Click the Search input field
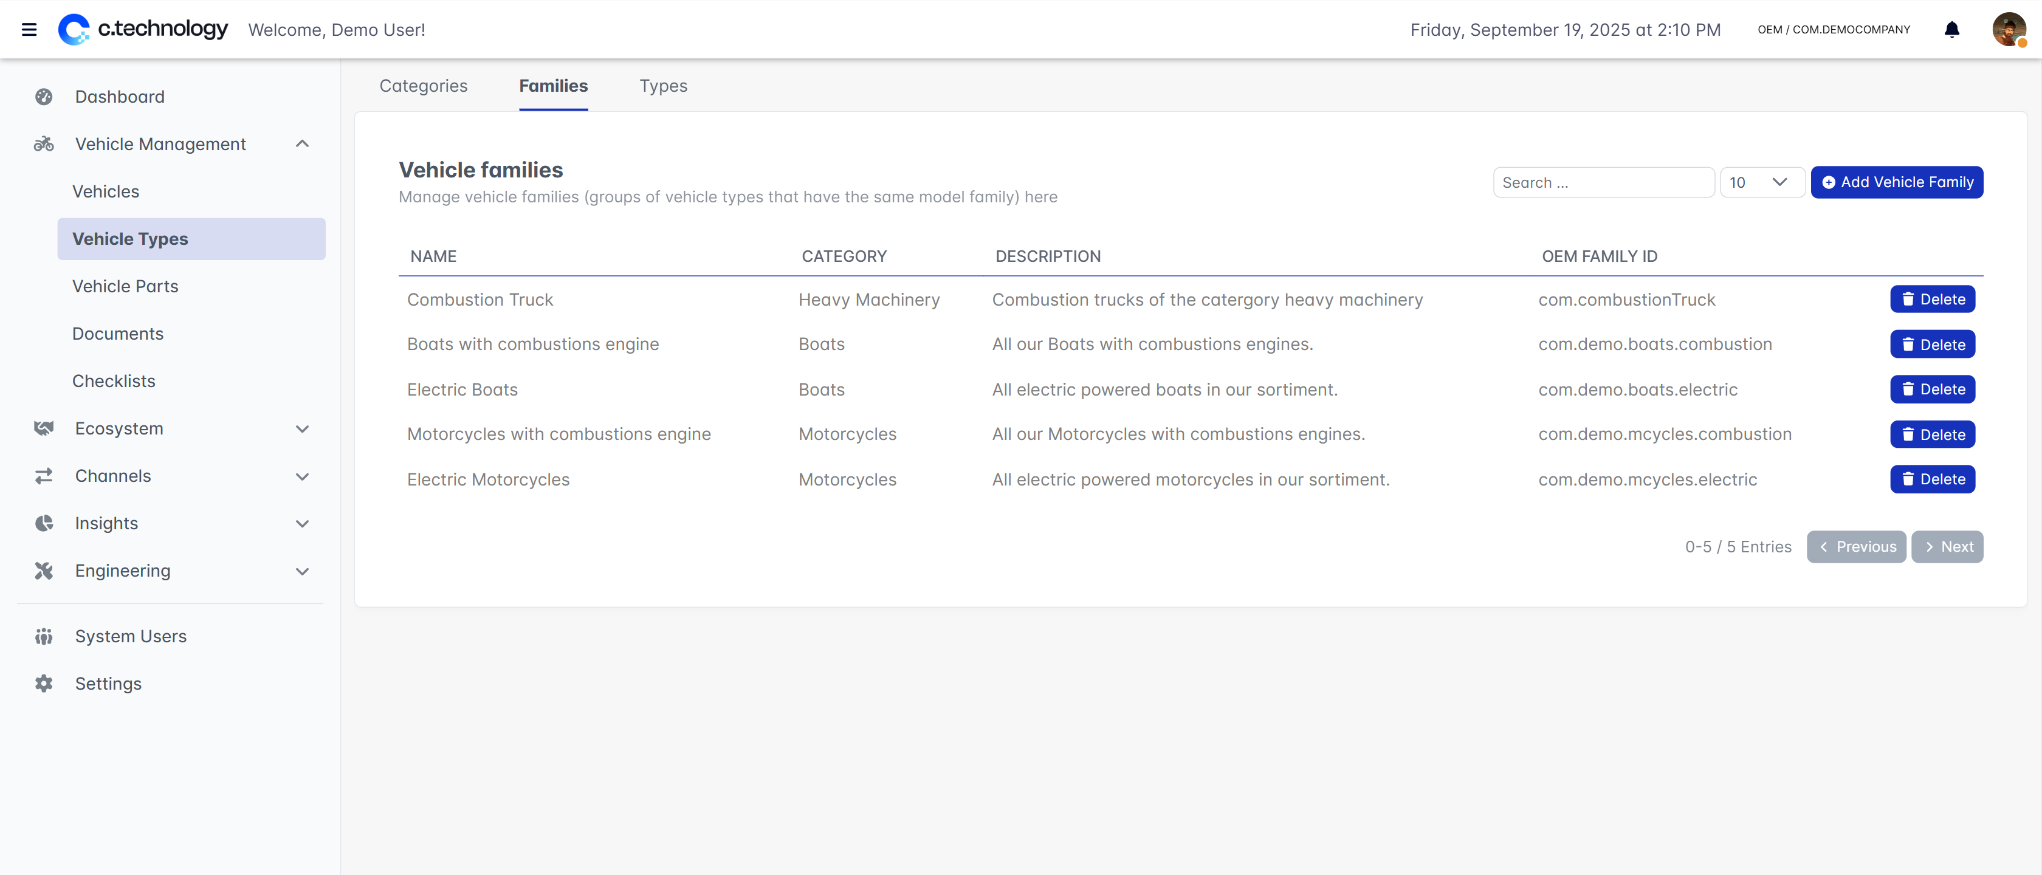Viewport: 2042px width, 875px height. 1603,182
